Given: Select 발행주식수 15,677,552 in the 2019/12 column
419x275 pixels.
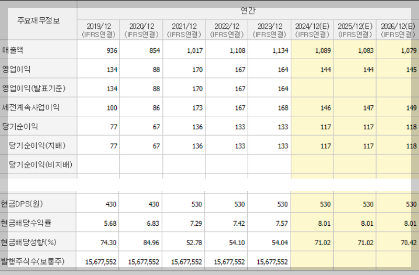Looking at the screenshot, I should 101,262.
